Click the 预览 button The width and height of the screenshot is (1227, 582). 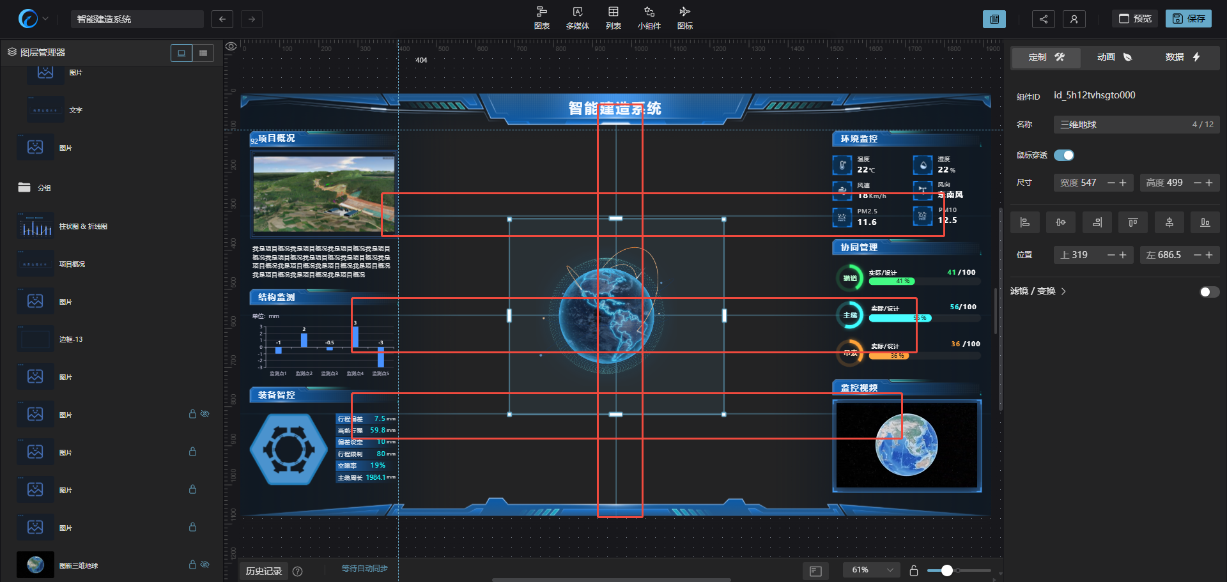click(x=1135, y=19)
